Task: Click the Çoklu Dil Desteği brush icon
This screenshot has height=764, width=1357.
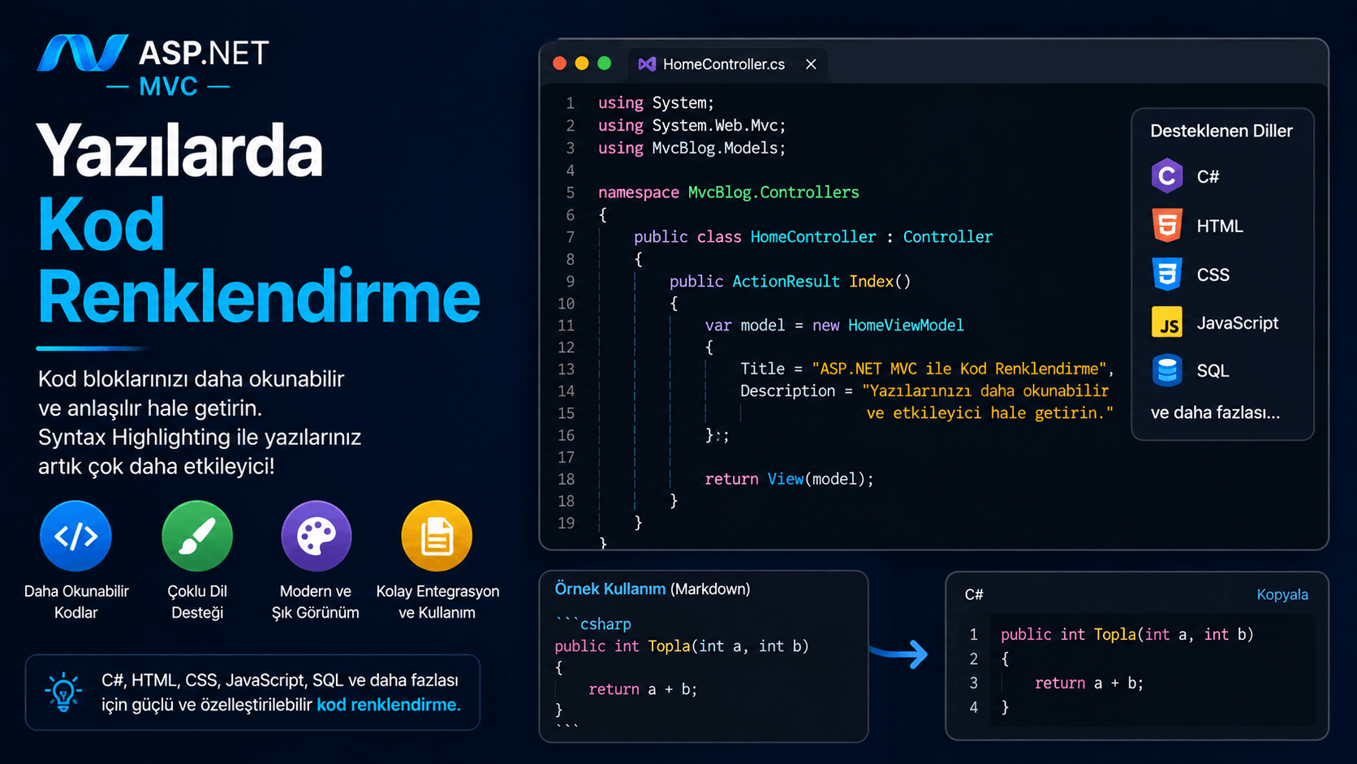Action: pyautogui.click(x=197, y=536)
